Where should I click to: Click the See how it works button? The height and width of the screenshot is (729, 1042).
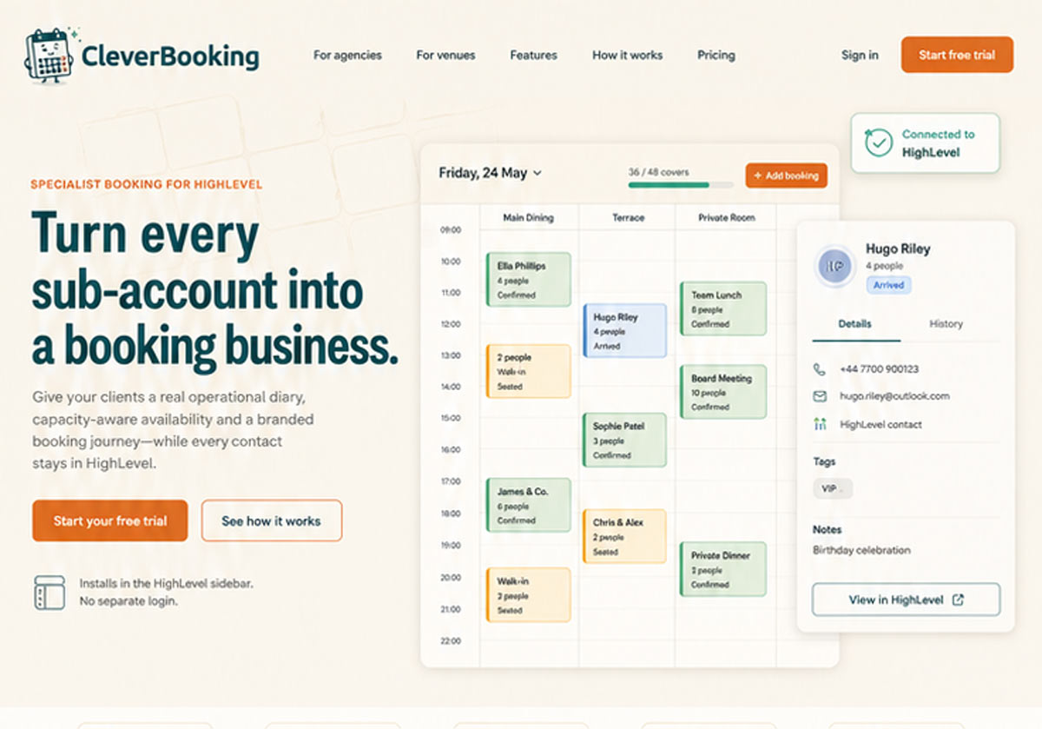272,521
